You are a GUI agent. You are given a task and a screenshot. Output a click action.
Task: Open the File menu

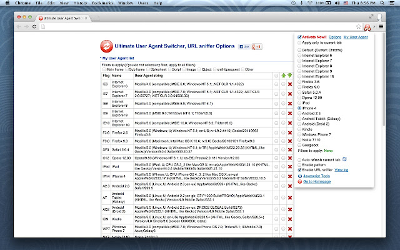point(39,3)
